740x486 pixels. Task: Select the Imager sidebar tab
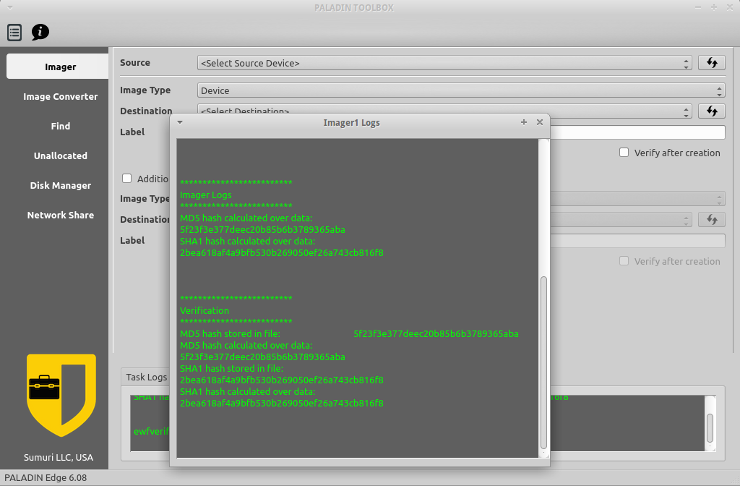(58, 67)
